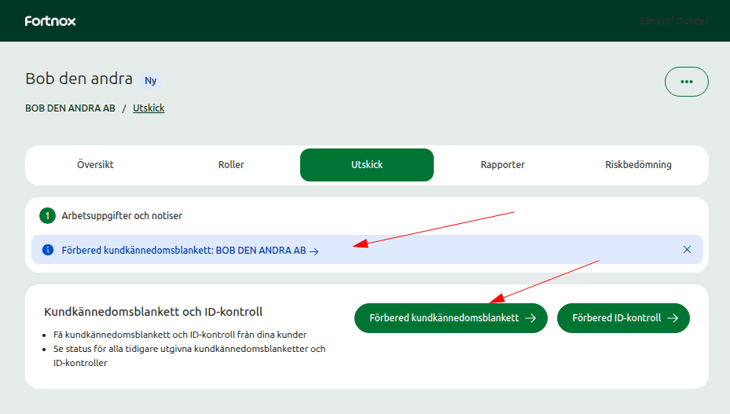
Task: Go to the Riskbedömning tab
Action: tap(638, 165)
